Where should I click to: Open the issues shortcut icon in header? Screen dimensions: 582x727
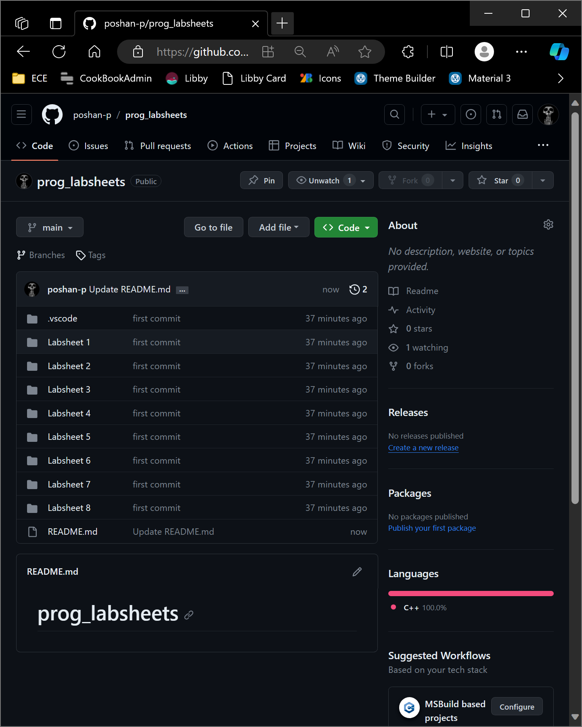coord(471,115)
